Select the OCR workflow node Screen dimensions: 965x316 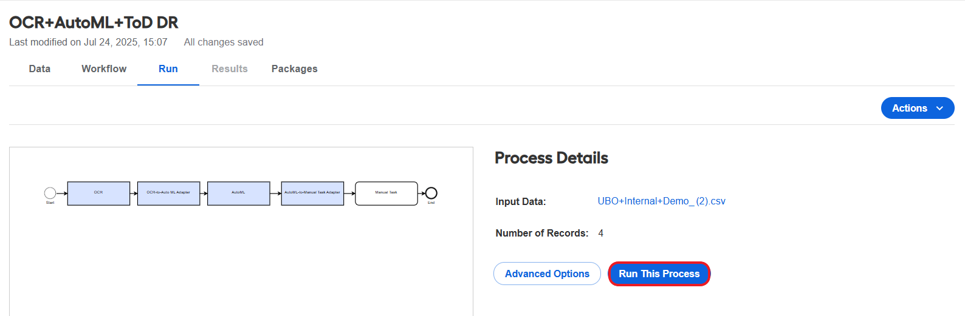(x=98, y=193)
